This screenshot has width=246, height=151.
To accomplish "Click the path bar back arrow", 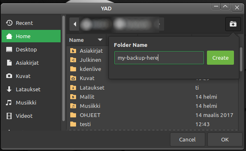I will coord(74,24).
